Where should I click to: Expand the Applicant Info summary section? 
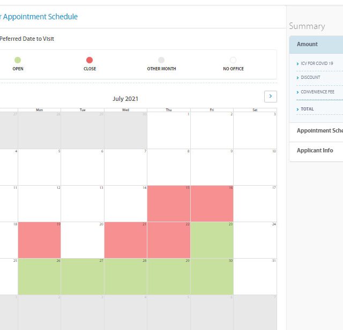[315, 150]
